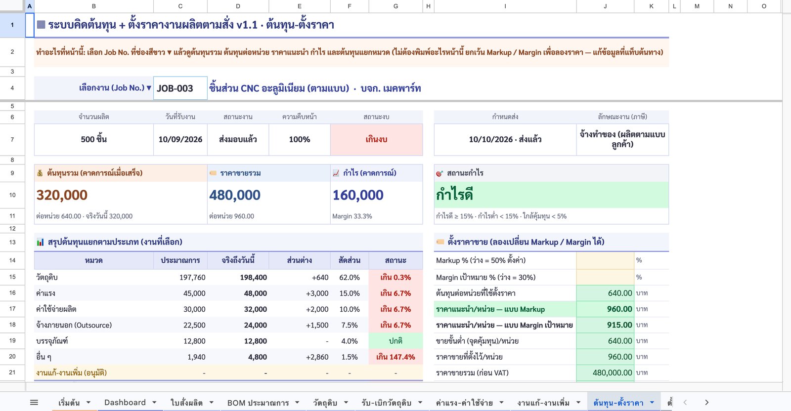Select the เกินงบ budget status cell
The width and height of the screenshot is (791, 411).
pyautogui.click(x=377, y=139)
